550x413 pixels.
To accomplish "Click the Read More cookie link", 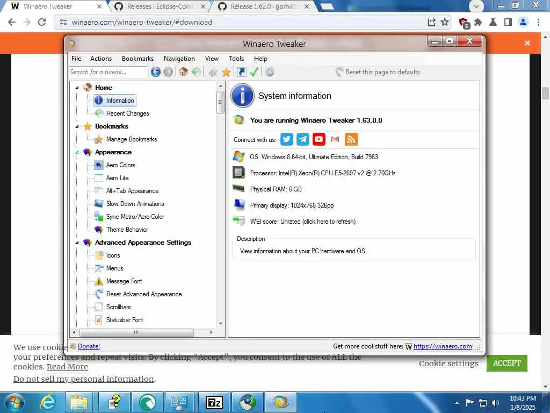I will 67,367.
